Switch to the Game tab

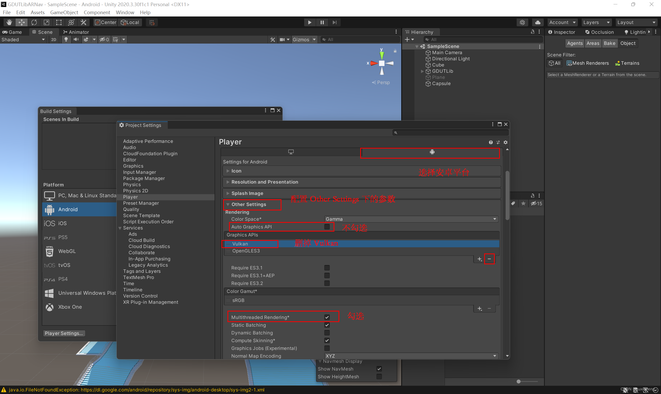pos(12,32)
